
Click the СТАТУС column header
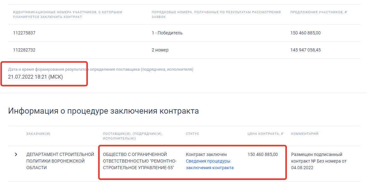pos(192,134)
